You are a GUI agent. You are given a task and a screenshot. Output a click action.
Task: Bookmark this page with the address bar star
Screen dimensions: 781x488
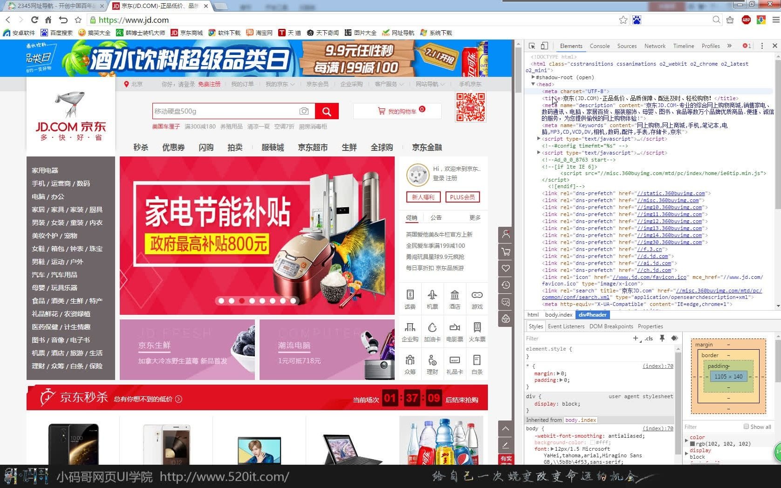[x=623, y=20]
